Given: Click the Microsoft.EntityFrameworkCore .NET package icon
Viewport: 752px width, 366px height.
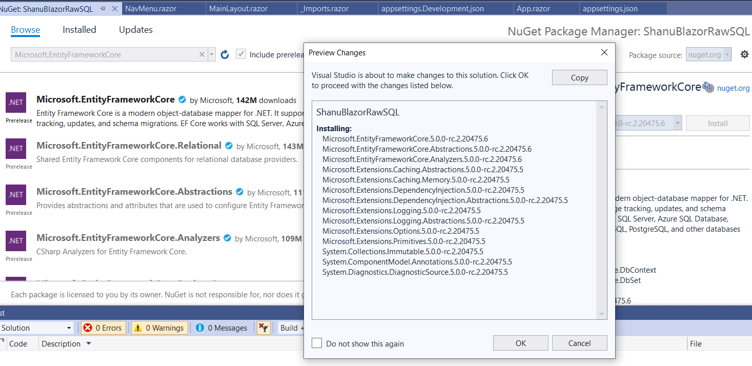Looking at the screenshot, I should coord(16,103).
